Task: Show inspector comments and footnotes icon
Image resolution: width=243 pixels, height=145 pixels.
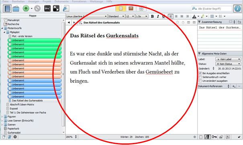Action: tap(228, 137)
